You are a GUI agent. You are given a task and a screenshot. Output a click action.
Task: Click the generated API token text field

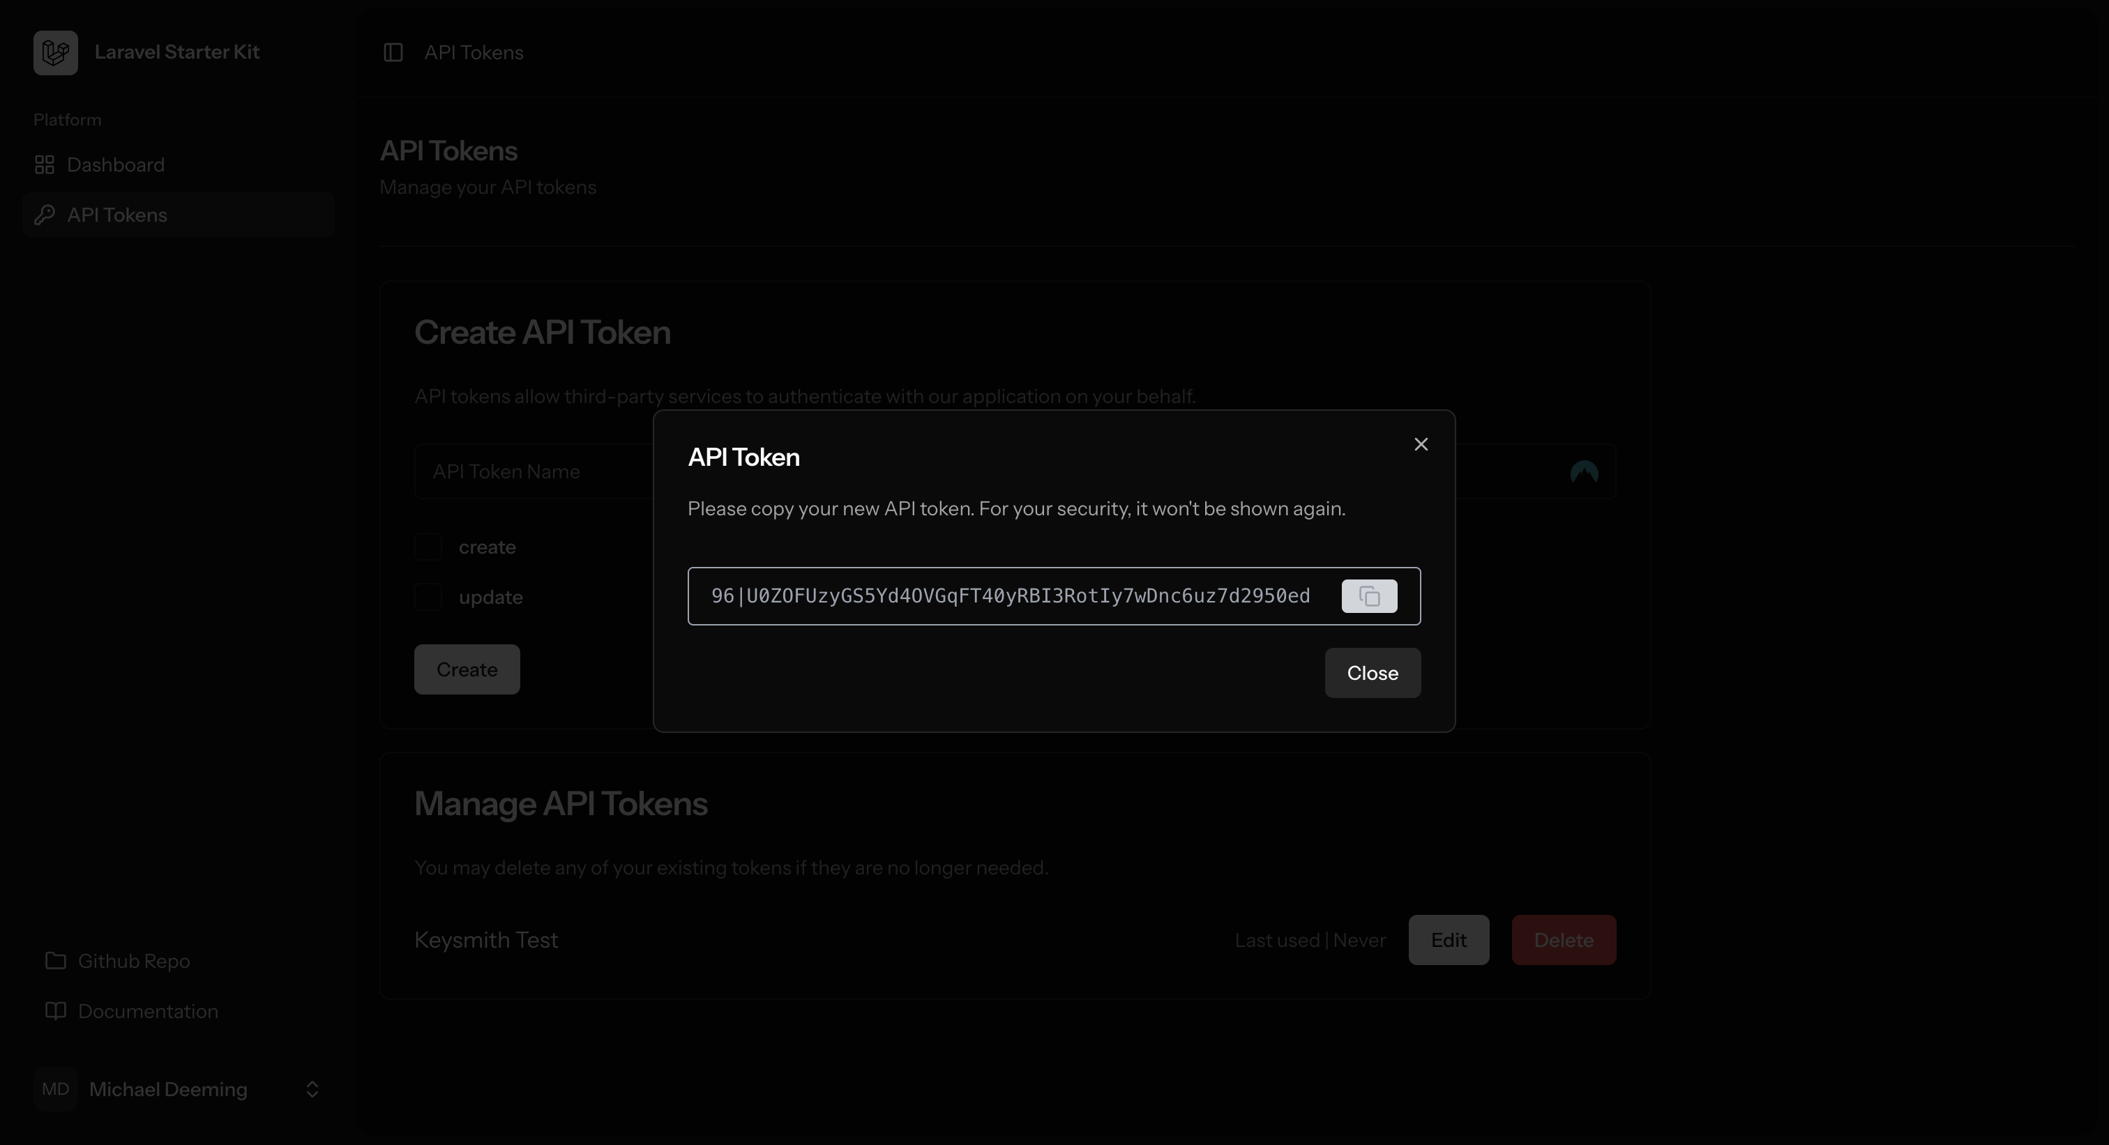pos(1011,596)
